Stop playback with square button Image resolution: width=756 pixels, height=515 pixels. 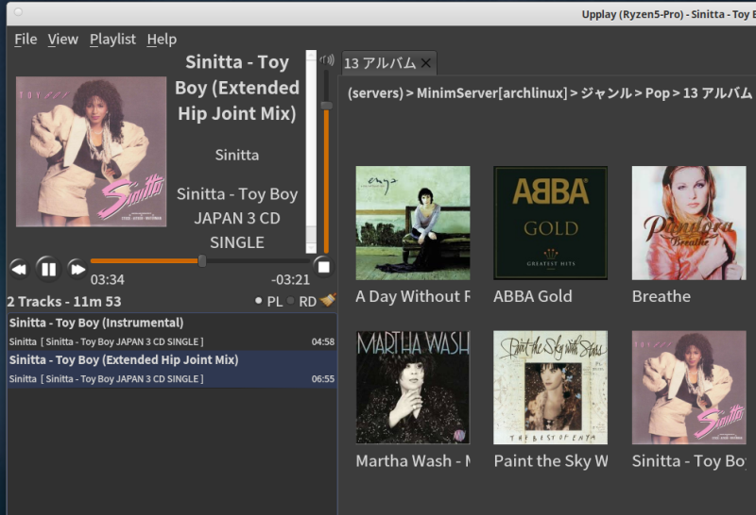tap(323, 267)
